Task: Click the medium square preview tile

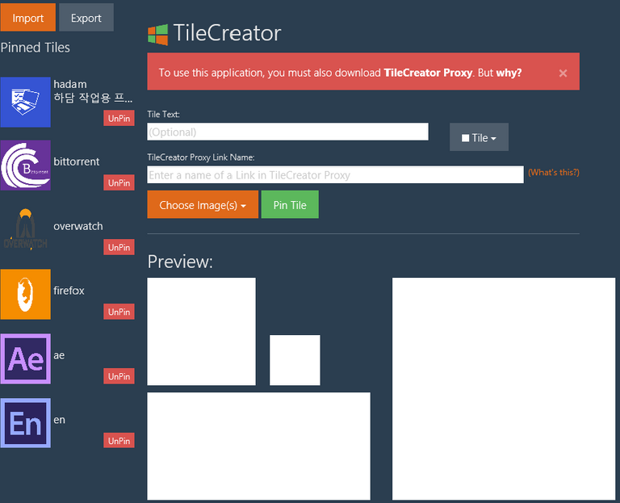Action: click(x=201, y=331)
